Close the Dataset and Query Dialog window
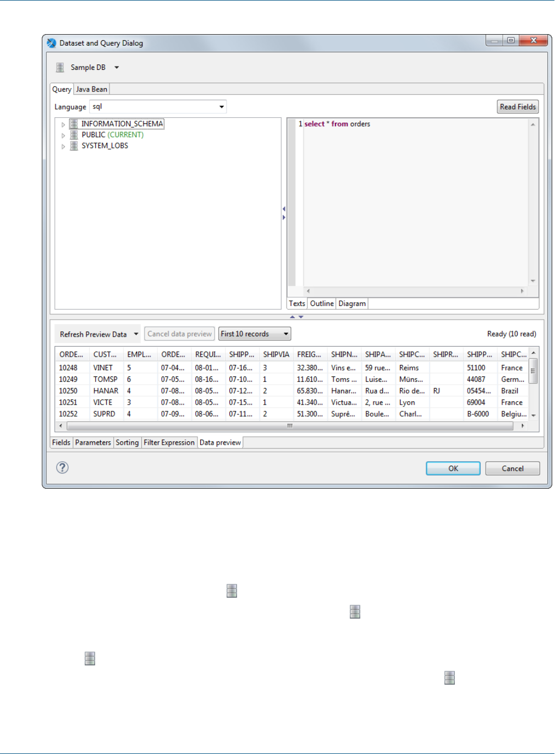Image resolution: width=555 pixels, height=754 pixels. click(x=533, y=40)
